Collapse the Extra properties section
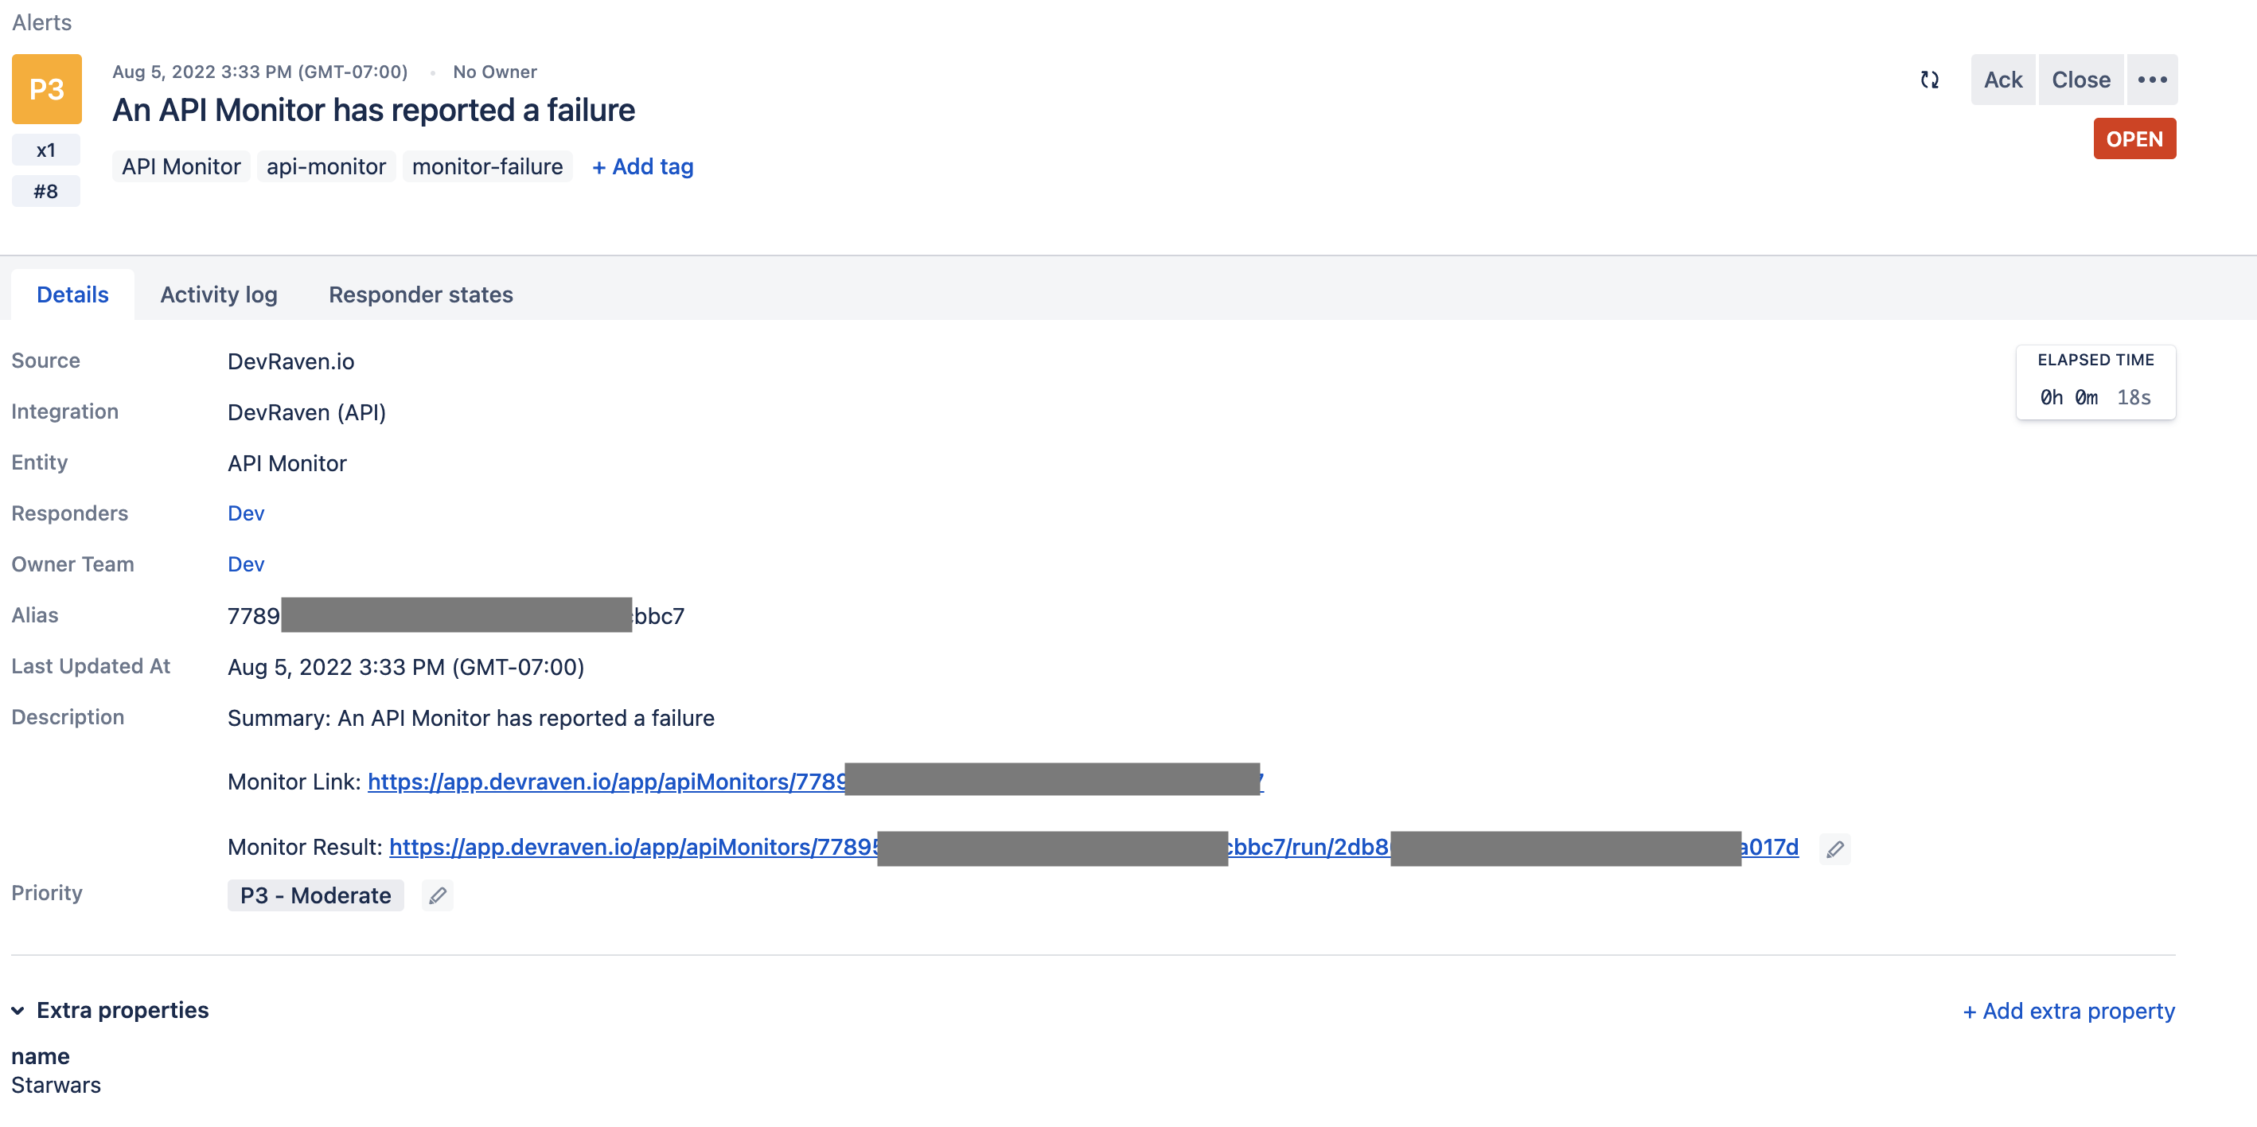 (19, 1009)
